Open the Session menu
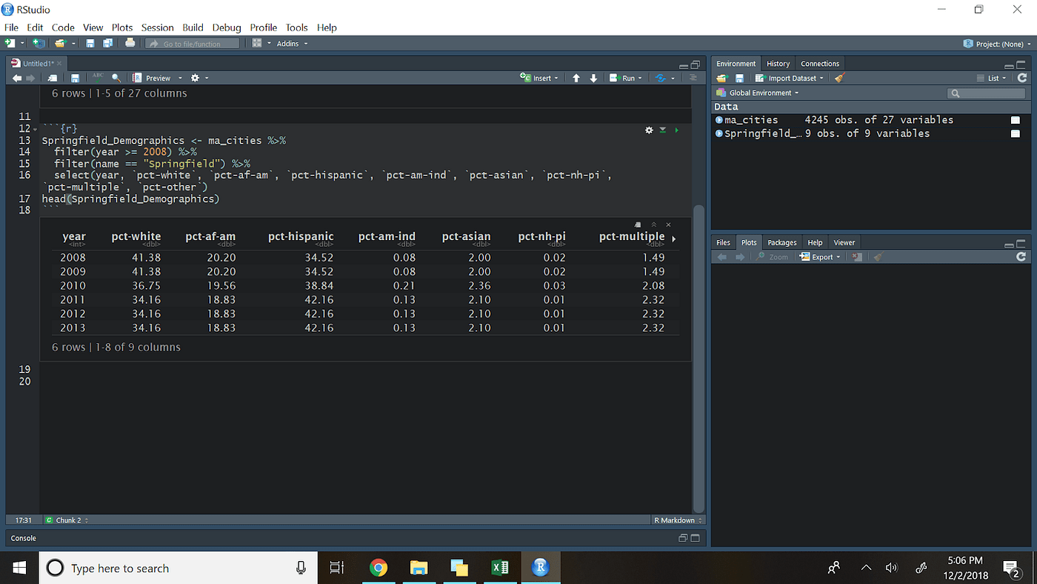Viewport: 1037px width, 584px height. pos(158,27)
